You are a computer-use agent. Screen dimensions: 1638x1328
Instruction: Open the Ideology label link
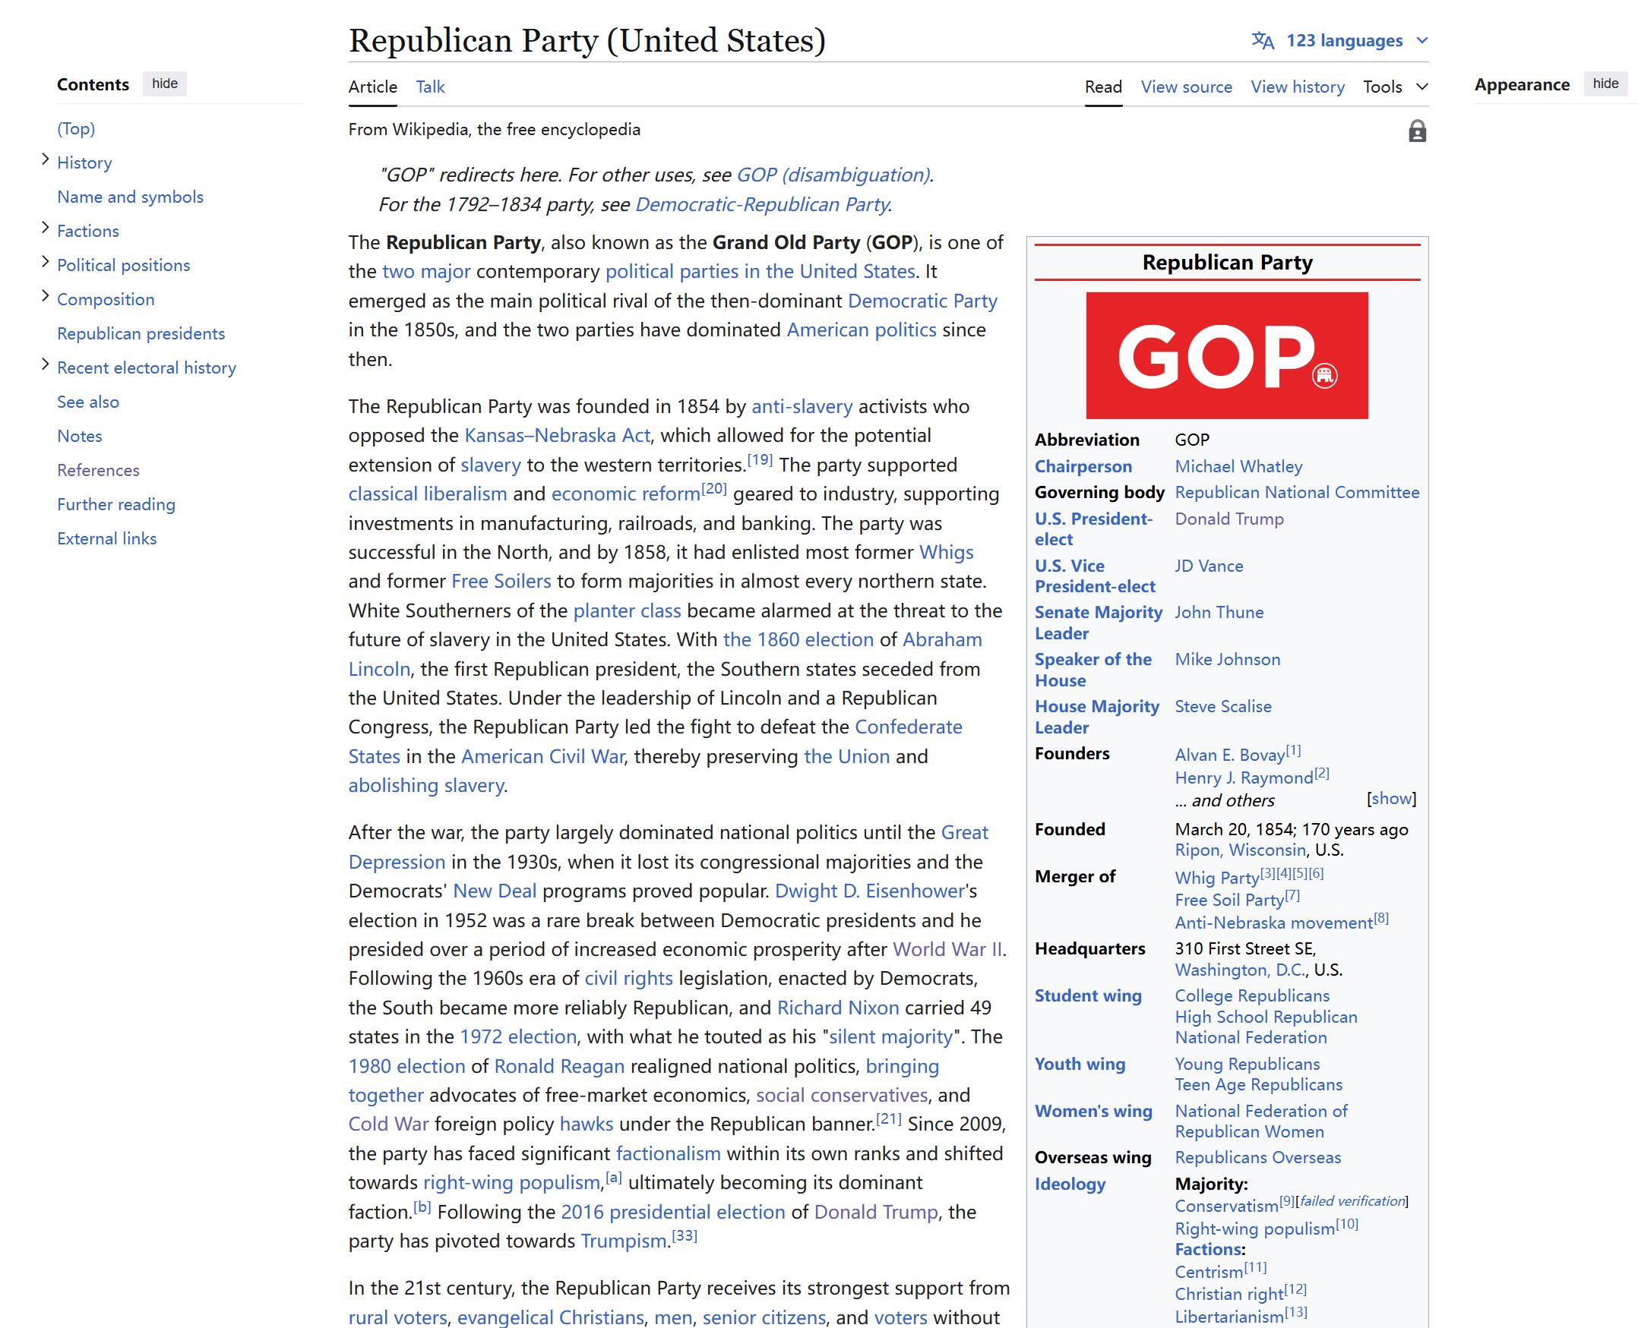pyautogui.click(x=1070, y=1184)
